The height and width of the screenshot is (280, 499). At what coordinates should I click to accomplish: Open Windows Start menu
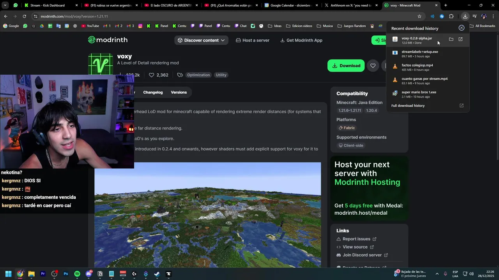pos(8,274)
